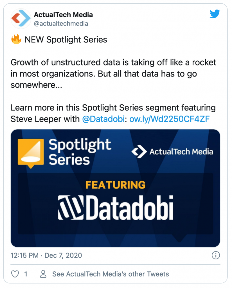Click the FEATURING label in the card image
This screenshot has width=232, height=288.
coord(115,185)
